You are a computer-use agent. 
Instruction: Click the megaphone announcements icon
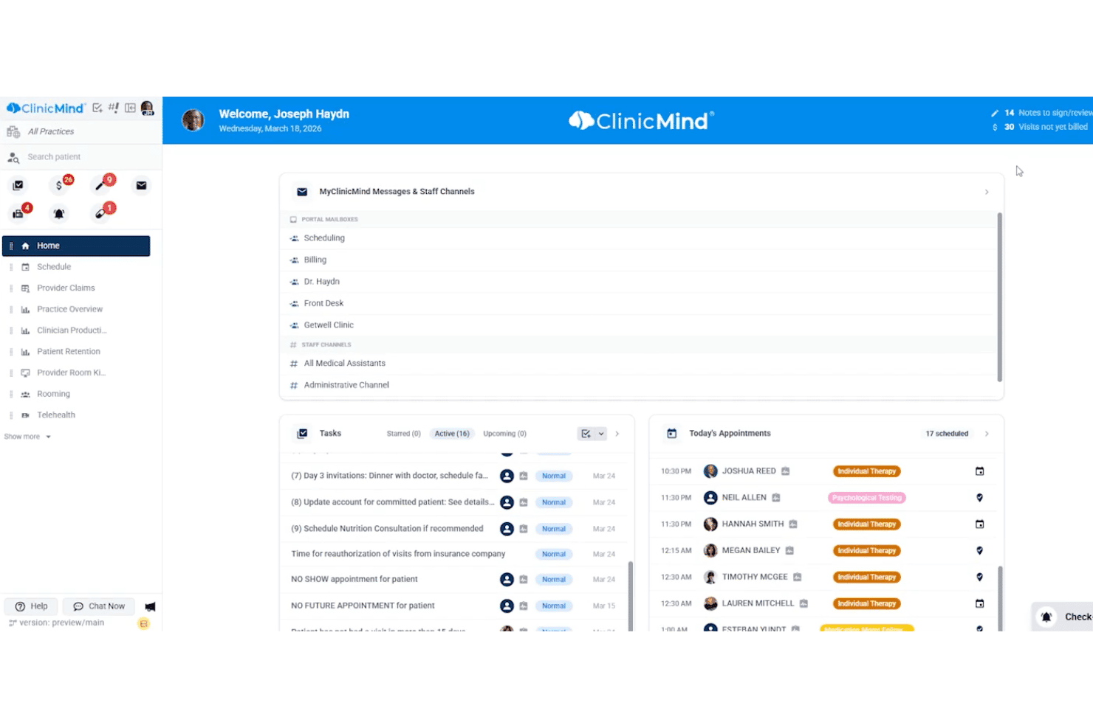click(x=150, y=606)
